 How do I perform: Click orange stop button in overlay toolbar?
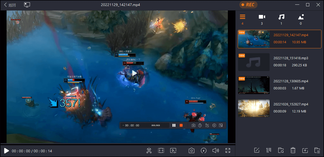pyautogui.click(x=181, y=125)
